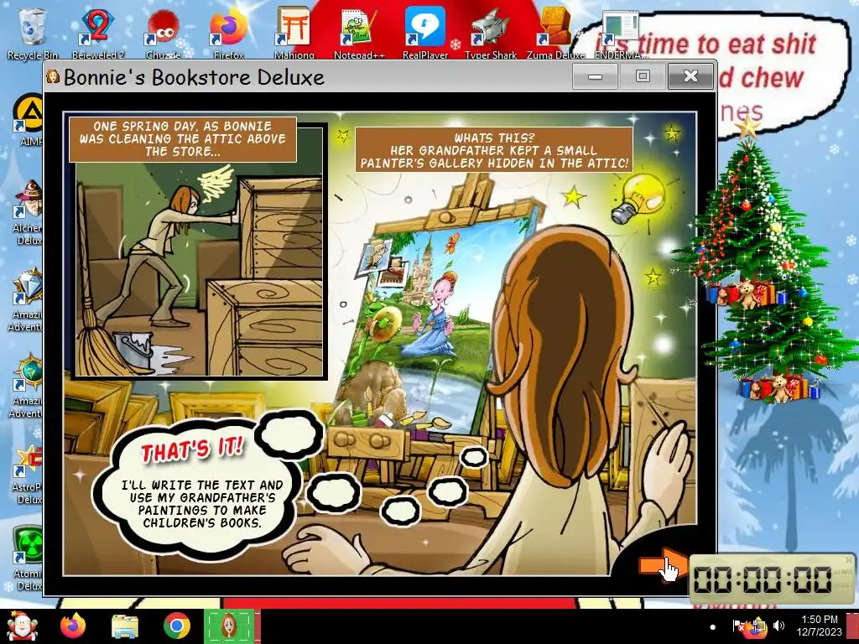
Task: Close the timer gadget with its X
Action: pyautogui.click(x=849, y=560)
